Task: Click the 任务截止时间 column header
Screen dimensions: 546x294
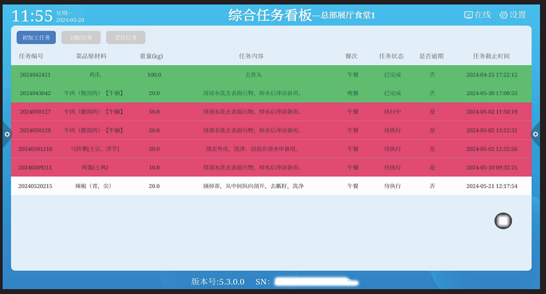Action: (x=491, y=56)
